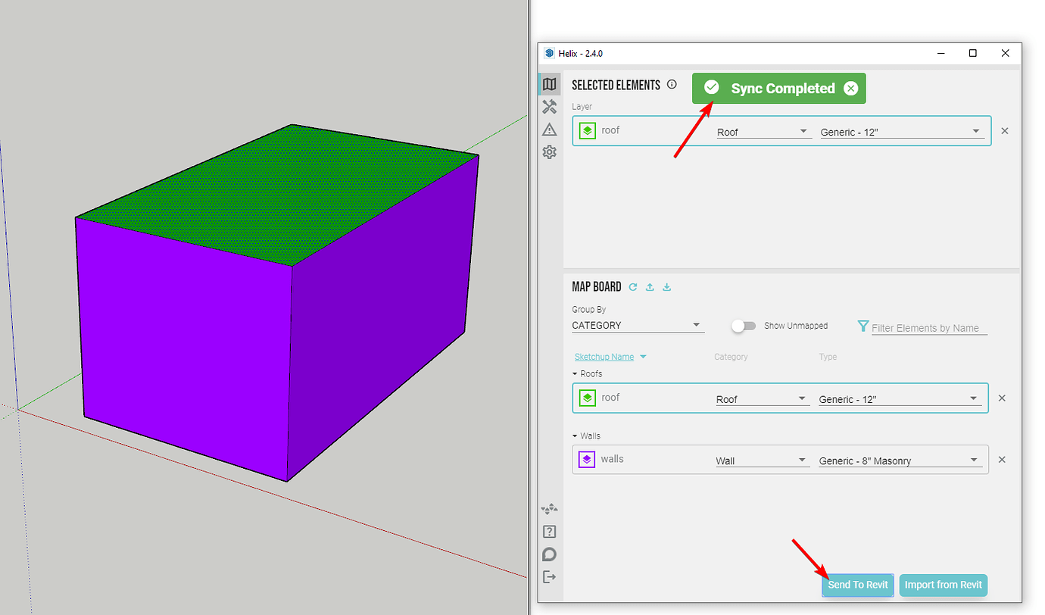Open the Generic - 8" Masonry type dropdown

[975, 460]
